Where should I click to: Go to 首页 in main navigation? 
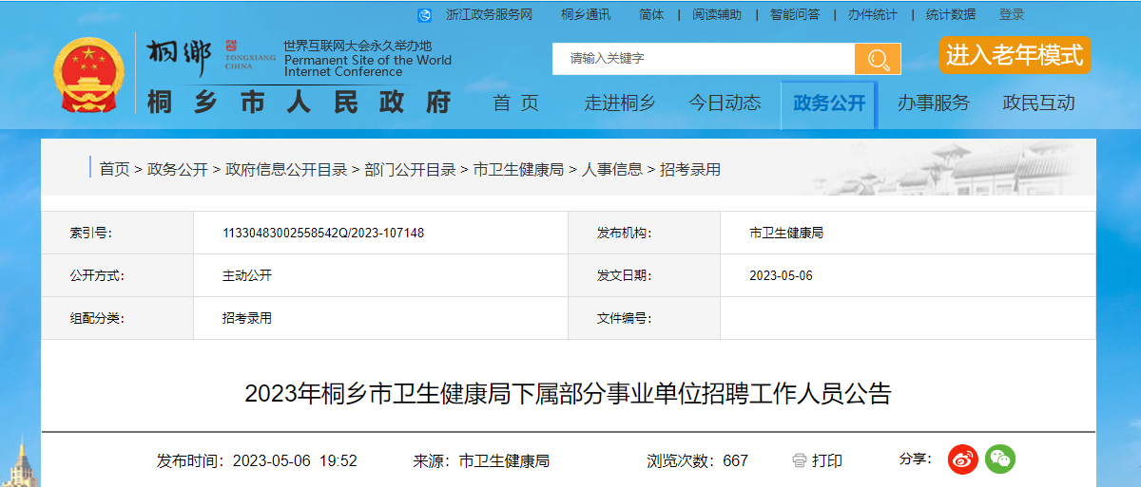pyautogui.click(x=515, y=103)
